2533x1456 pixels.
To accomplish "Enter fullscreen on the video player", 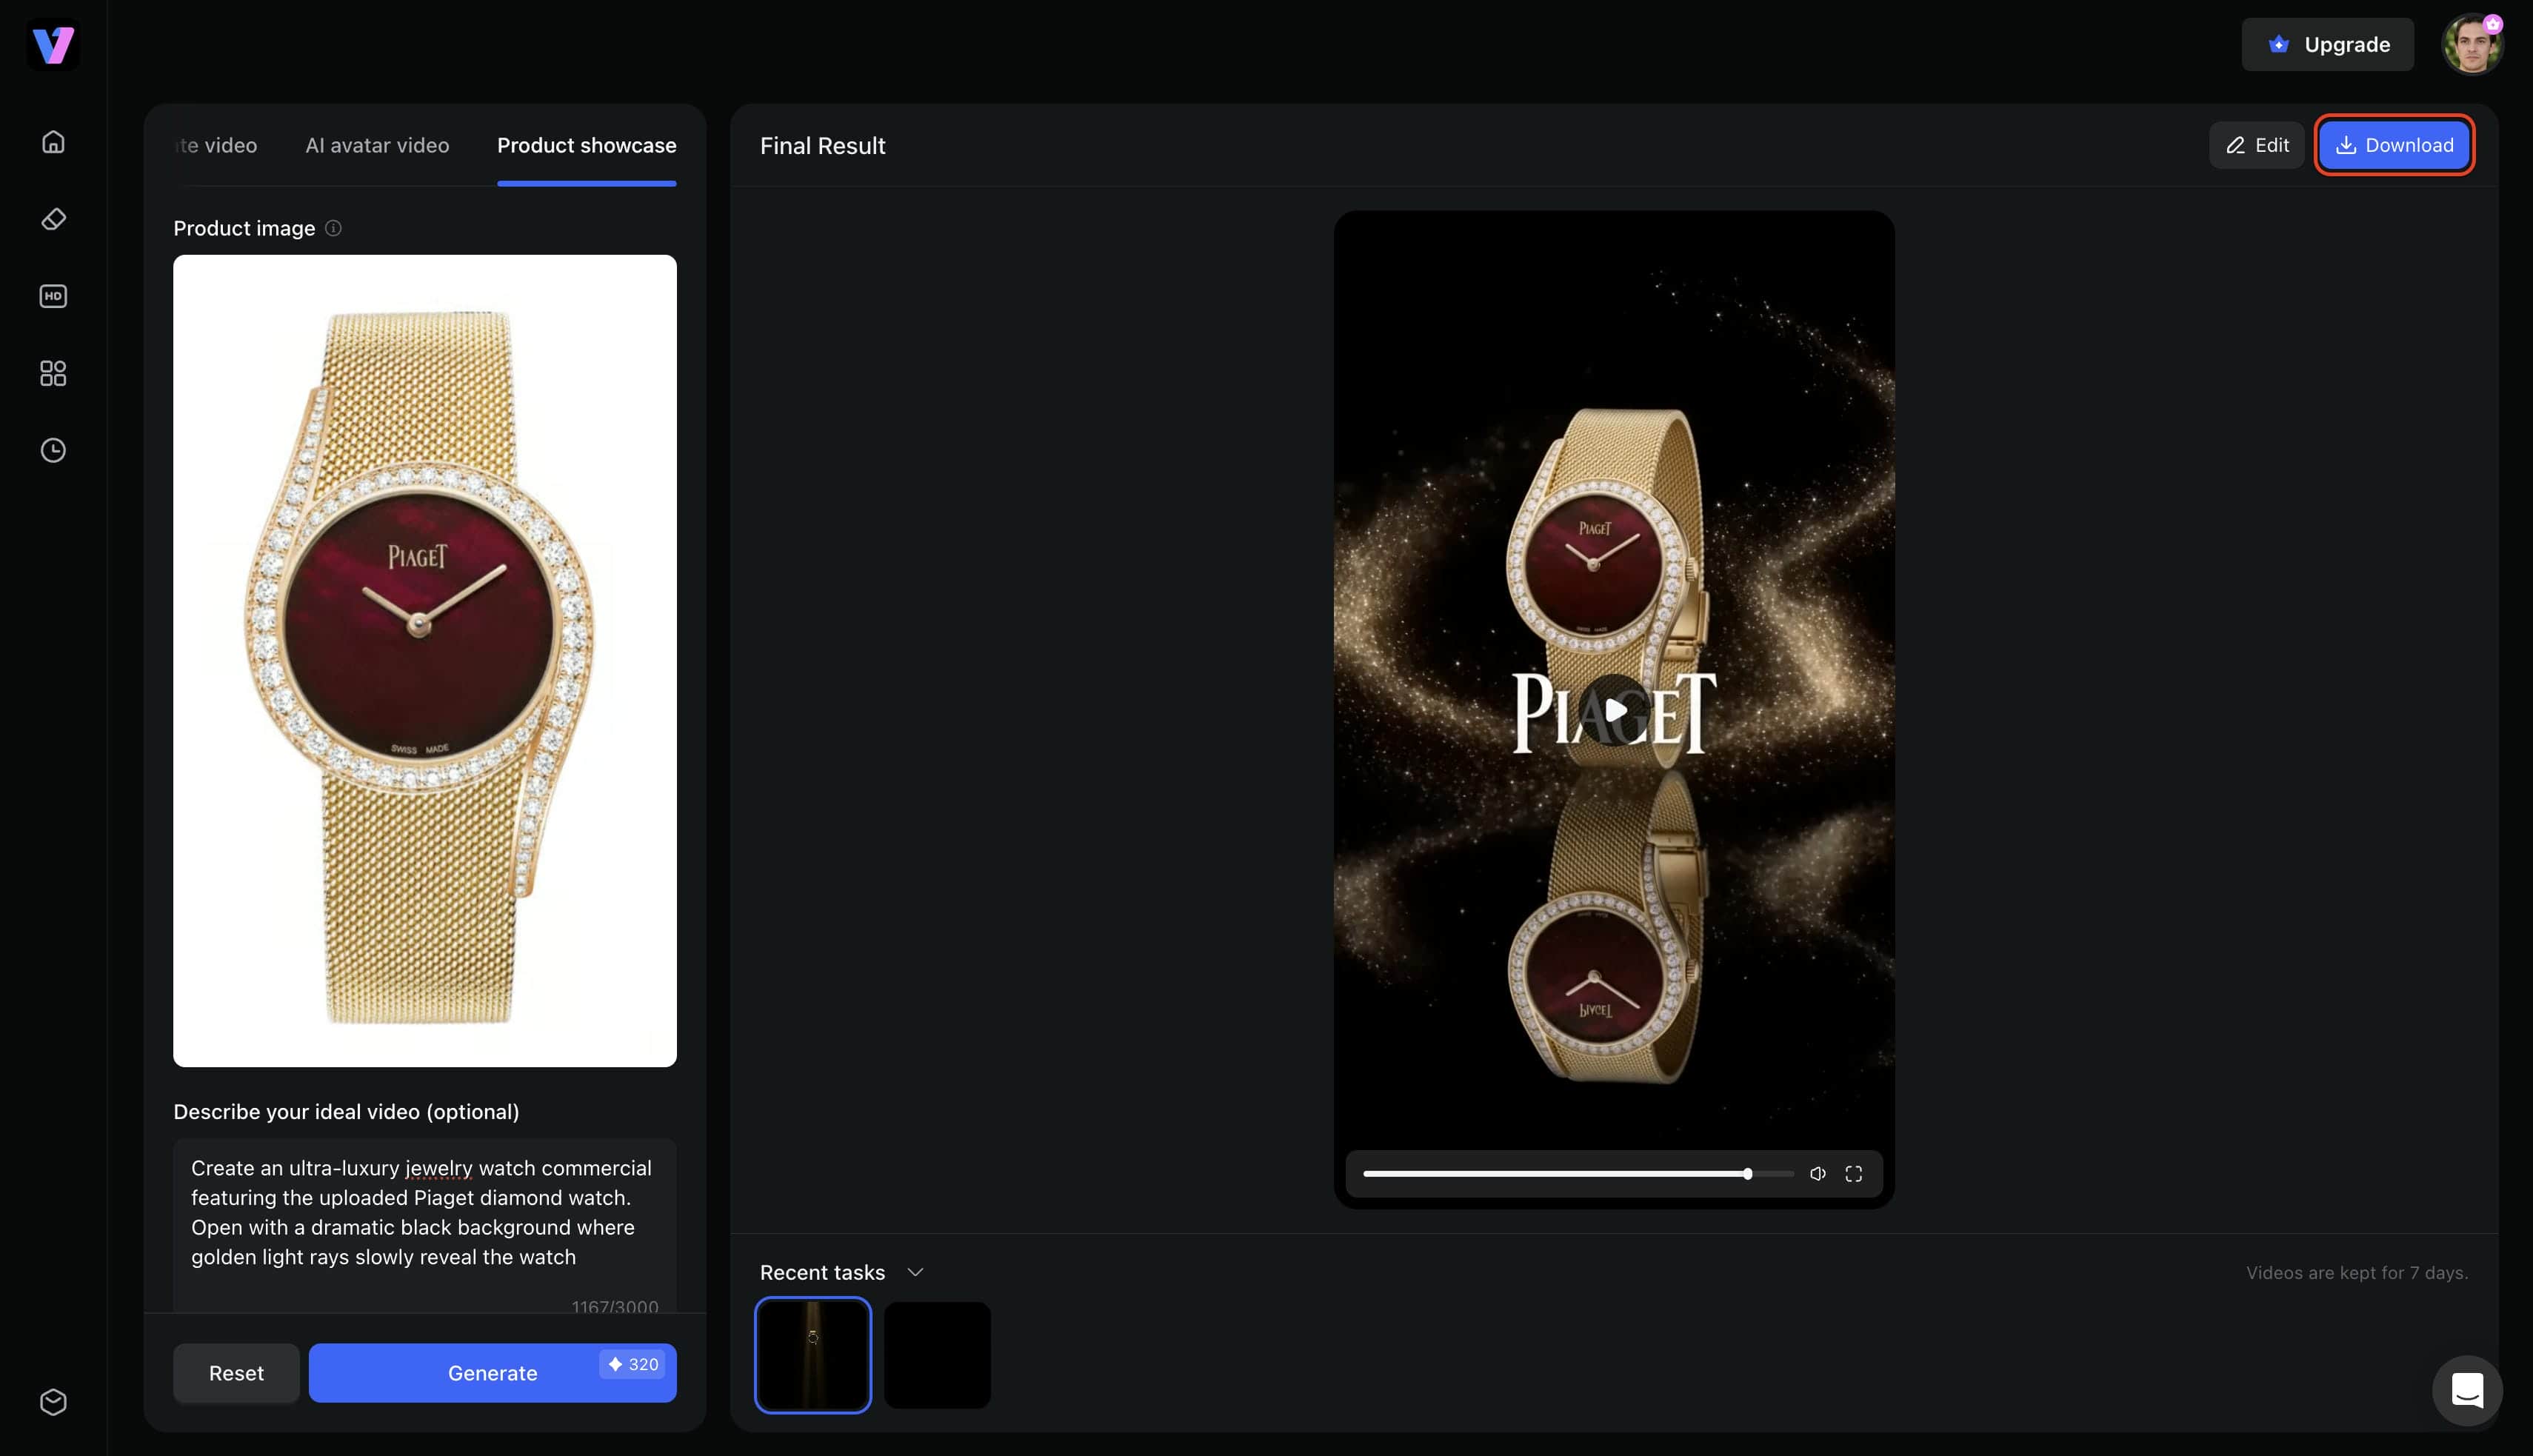I will (1853, 1174).
